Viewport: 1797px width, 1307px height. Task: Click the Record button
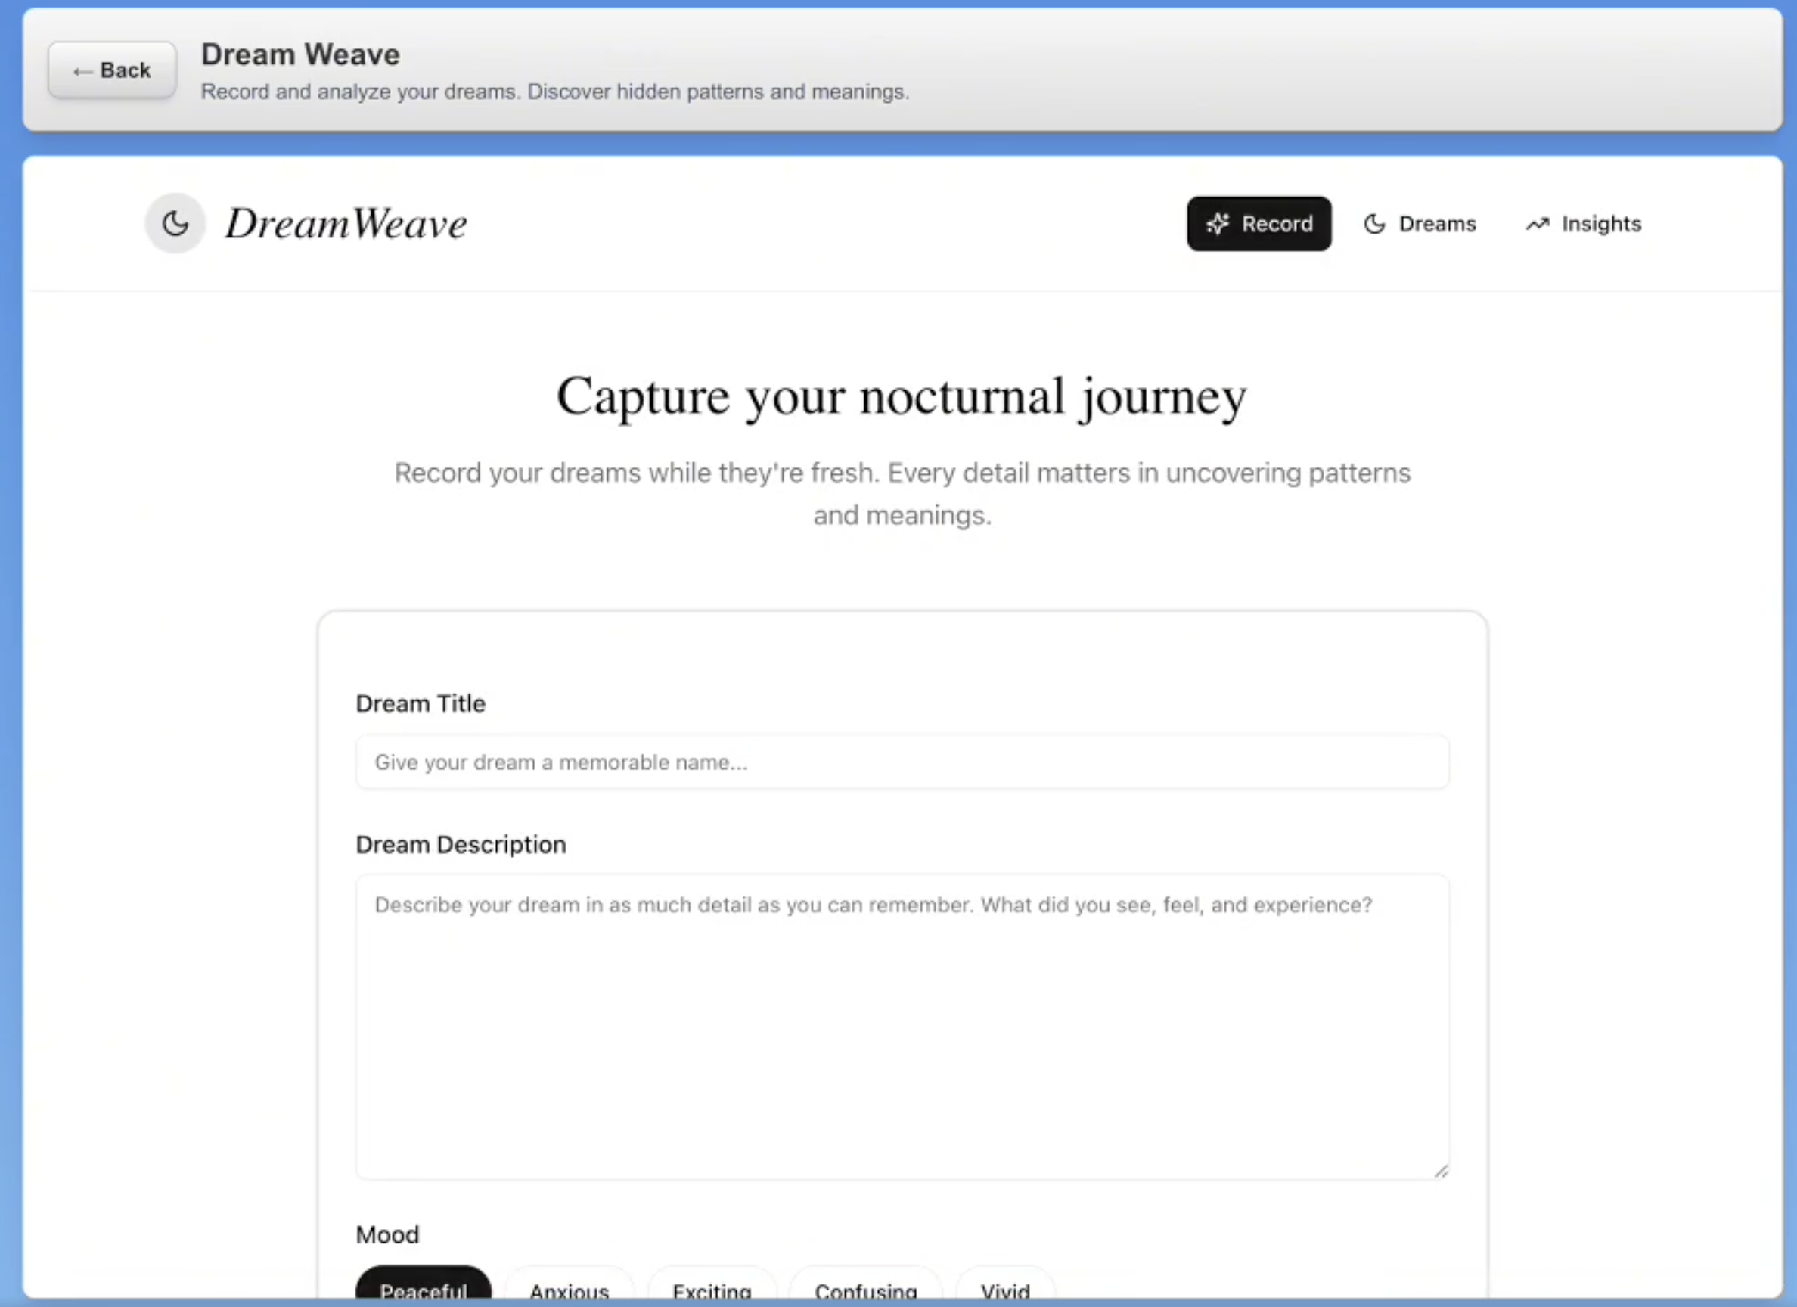pos(1259,224)
